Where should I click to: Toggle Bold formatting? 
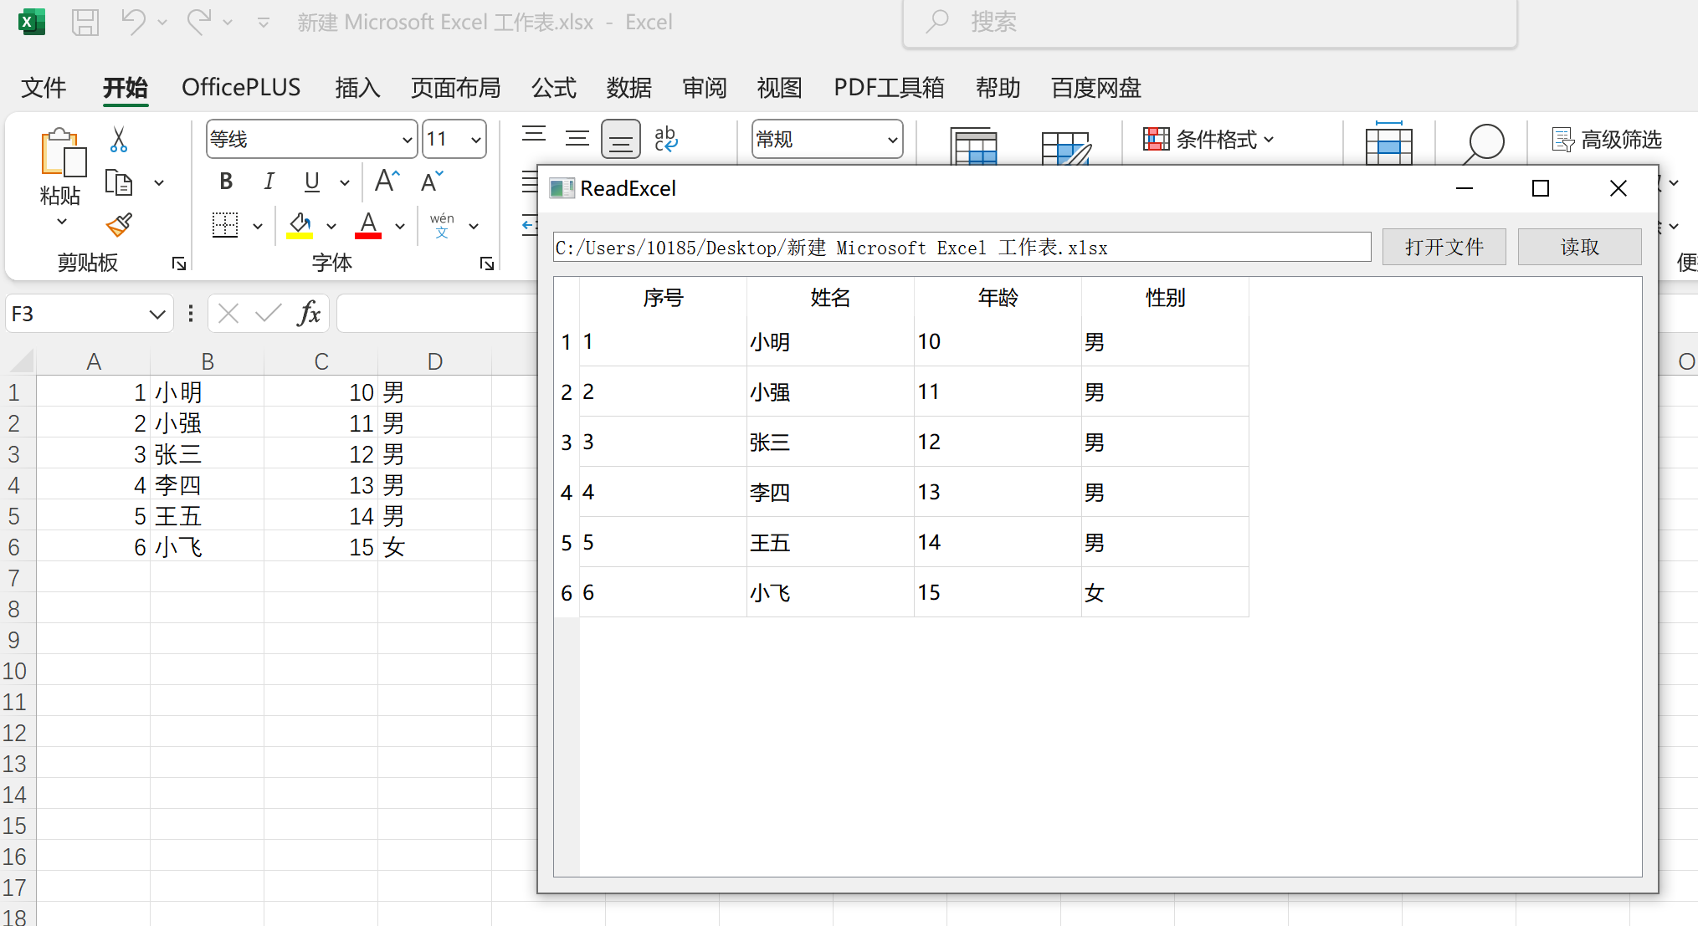point(226,182)
